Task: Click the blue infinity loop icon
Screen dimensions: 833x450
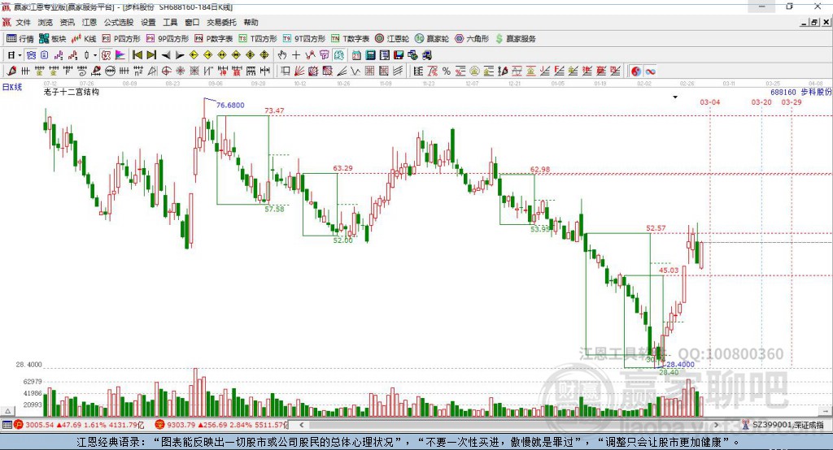Action: [x=650, y=71]
